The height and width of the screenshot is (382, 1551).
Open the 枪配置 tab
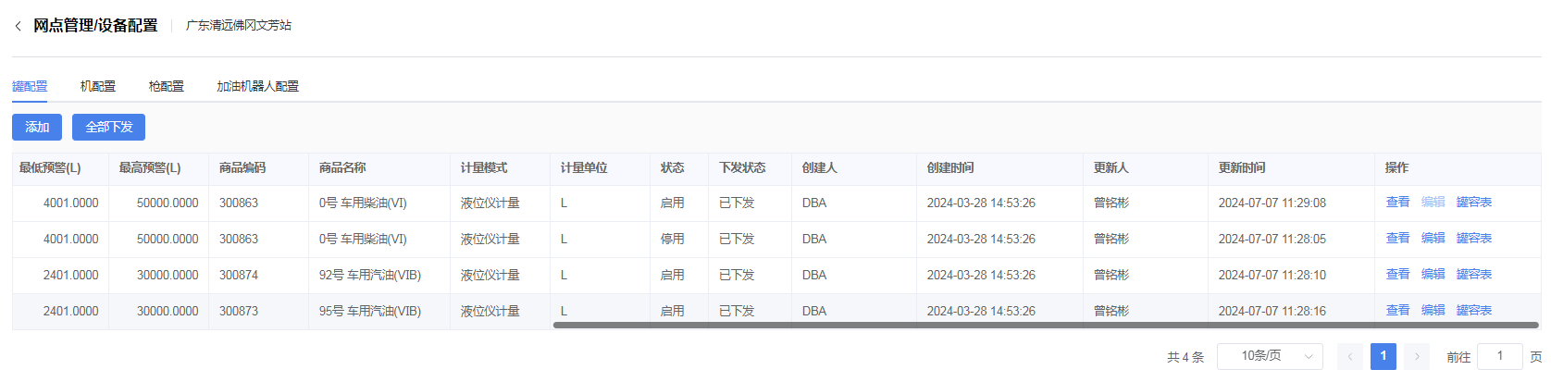coord(167,86)
